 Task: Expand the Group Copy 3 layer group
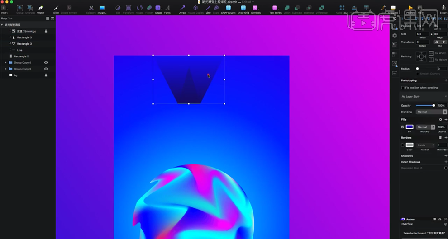(5, 69)
